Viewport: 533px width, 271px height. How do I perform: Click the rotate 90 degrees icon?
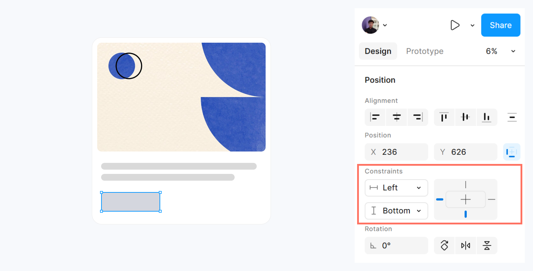click(x=444, y=245)
